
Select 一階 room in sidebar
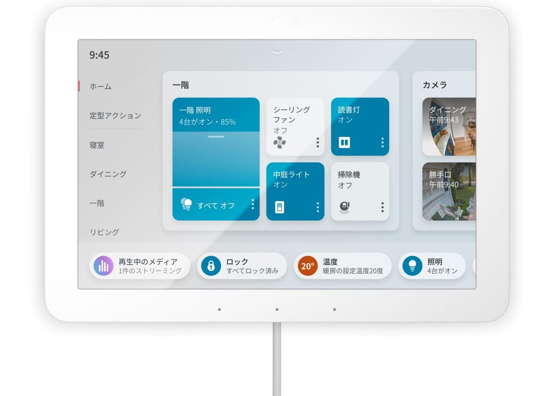click(x=97, y=203)
